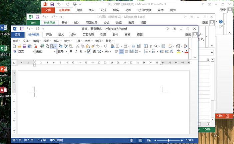Switch to the 开始 tab in Word
Image resolution: width=234 pixels, height=144 pixels.
(49, 35)
